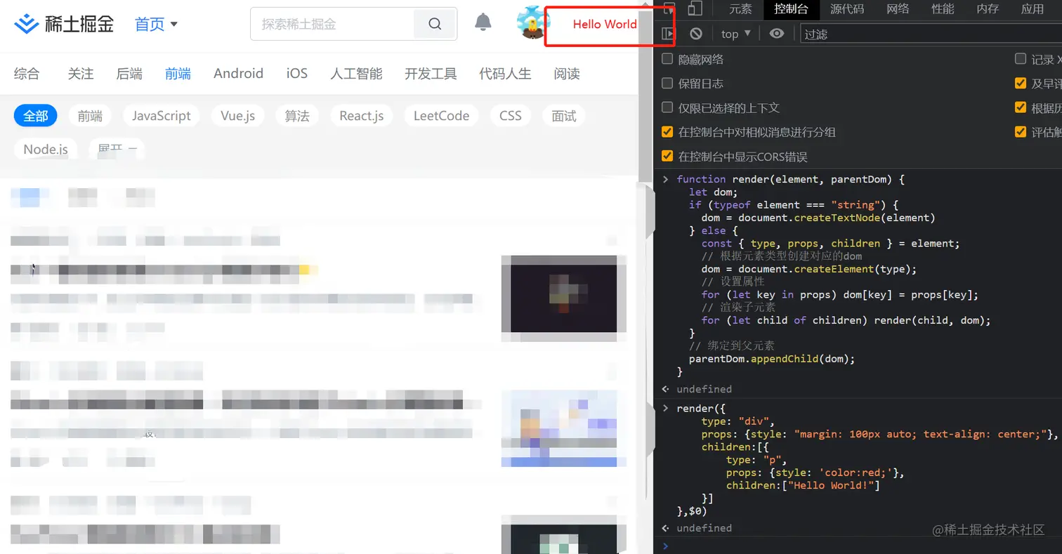The width and height of the screenshot is (1062, 554).
Task: Click the line "dom = document.createElement(type);"
Action: click(809, 269)
